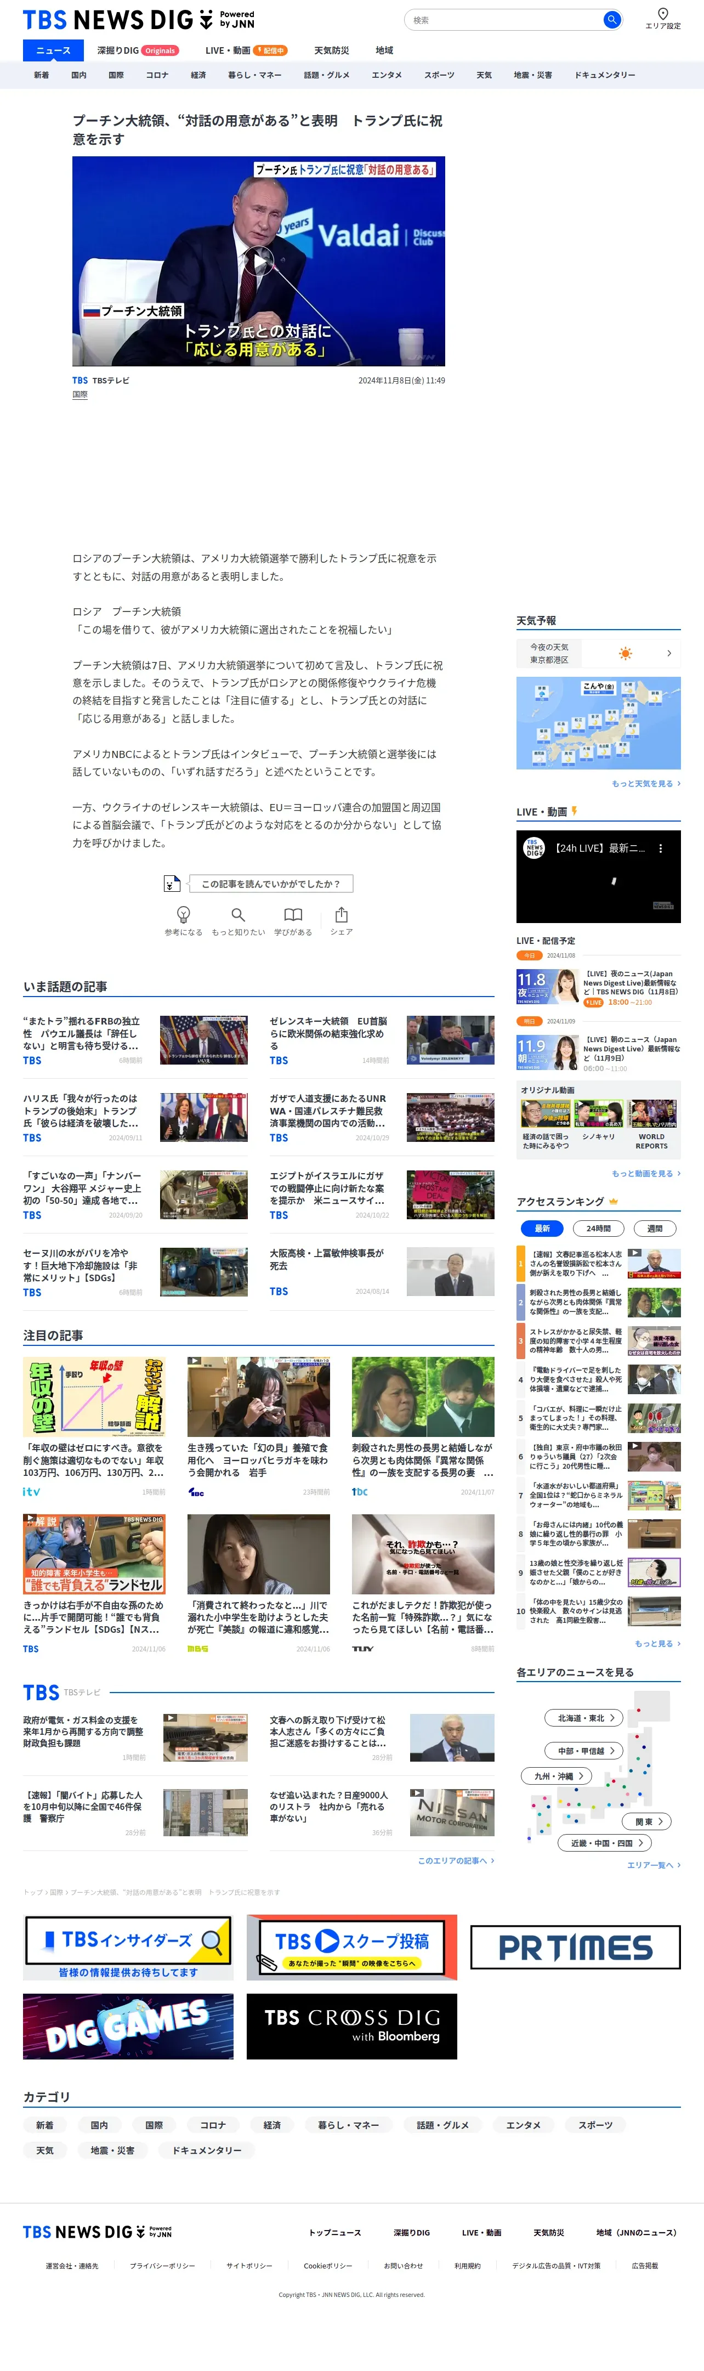
Task: Open the TBSスクープ投稿 banner
Action: click(x=351, y=1946)
